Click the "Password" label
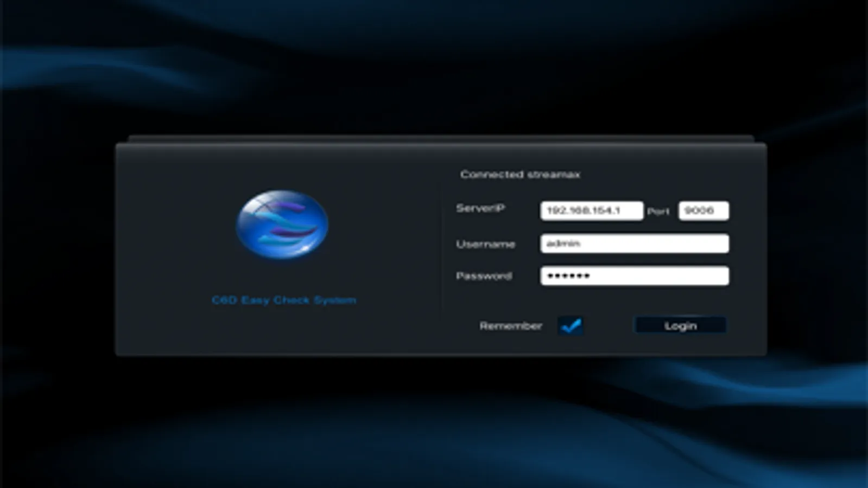 [x=484, y=276]
